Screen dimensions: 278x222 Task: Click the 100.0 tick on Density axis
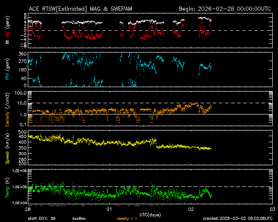point(20,93)
